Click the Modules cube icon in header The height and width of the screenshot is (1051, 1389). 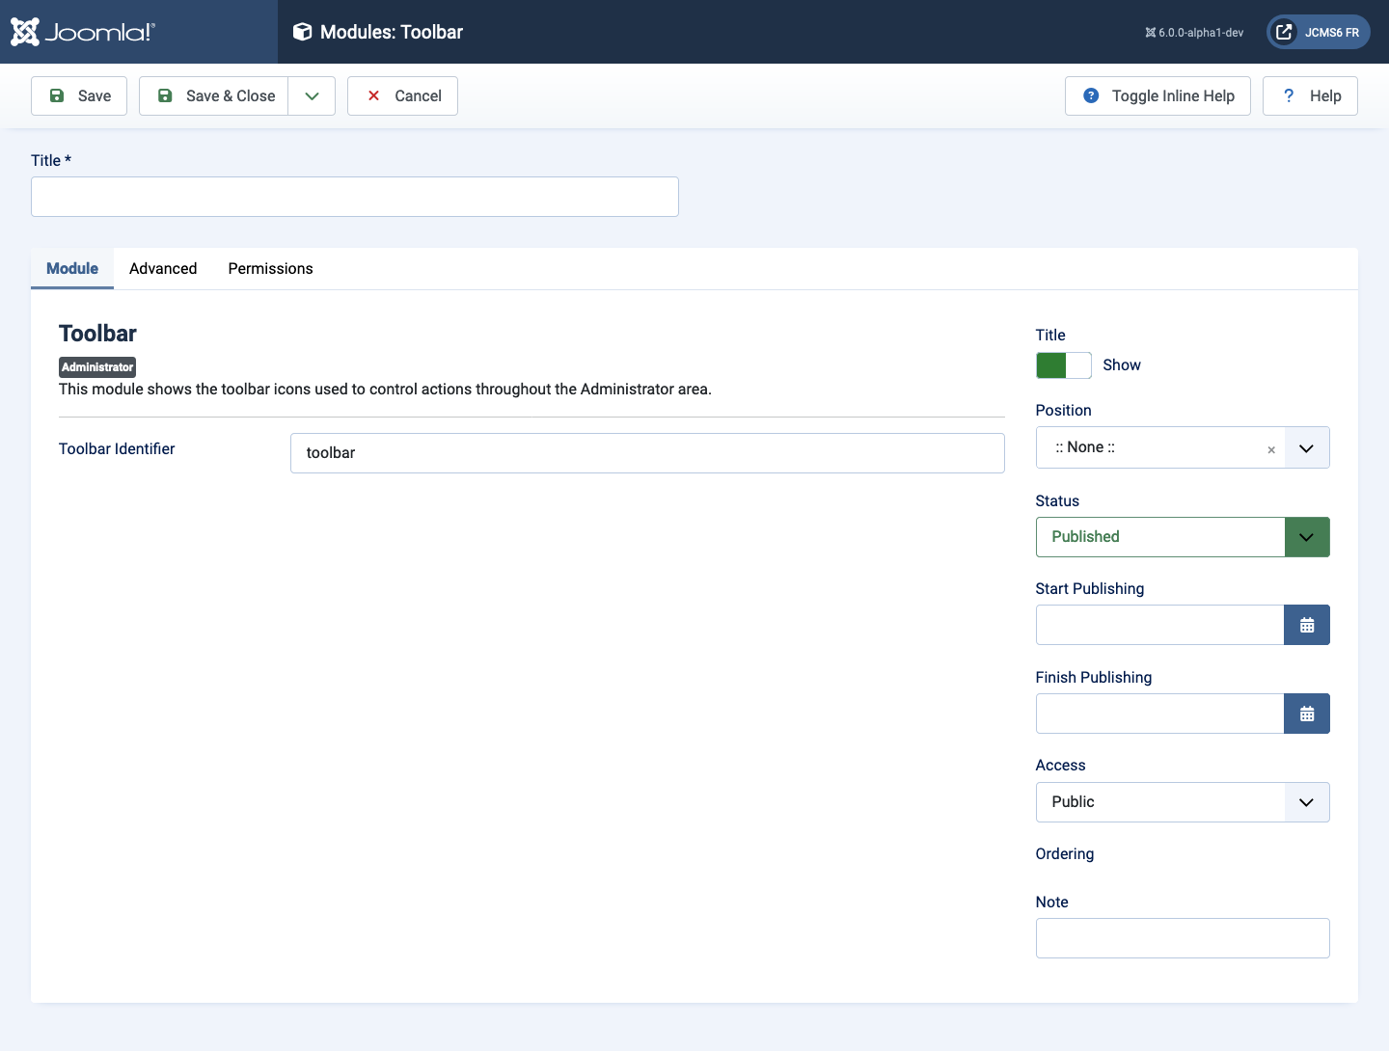302,32
